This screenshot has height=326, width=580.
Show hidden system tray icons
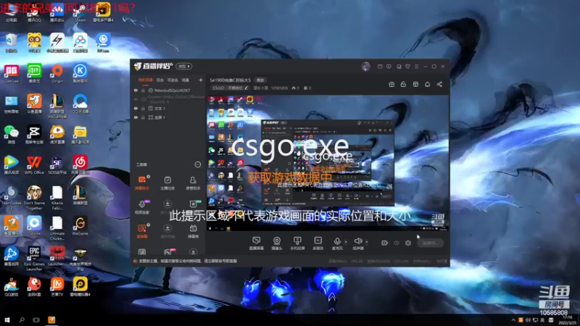coord(513,320)
